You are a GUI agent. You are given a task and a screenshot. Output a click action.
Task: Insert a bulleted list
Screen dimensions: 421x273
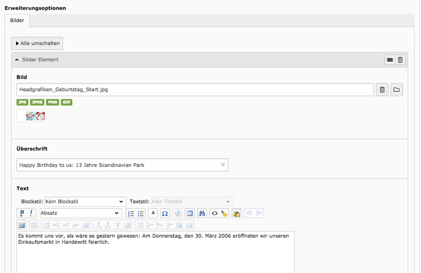[x=140, y=213]
